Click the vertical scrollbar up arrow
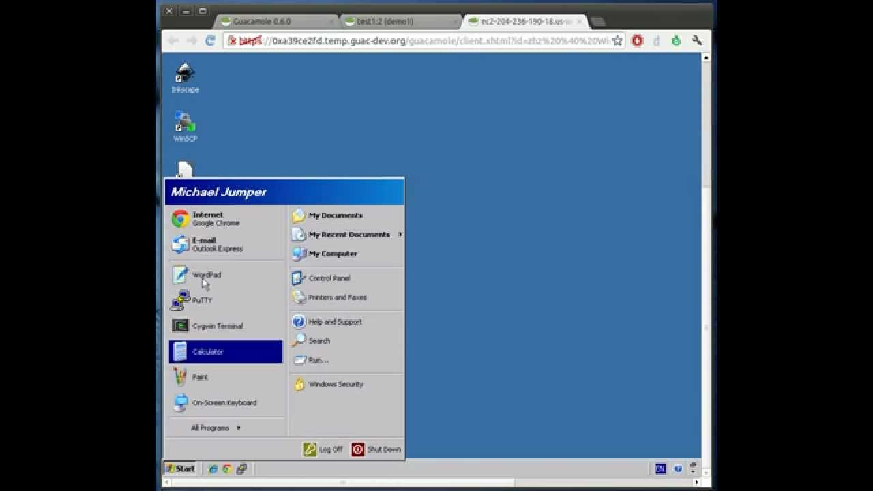The width and height of the screenshot is (873, 491). coord(706,57)
